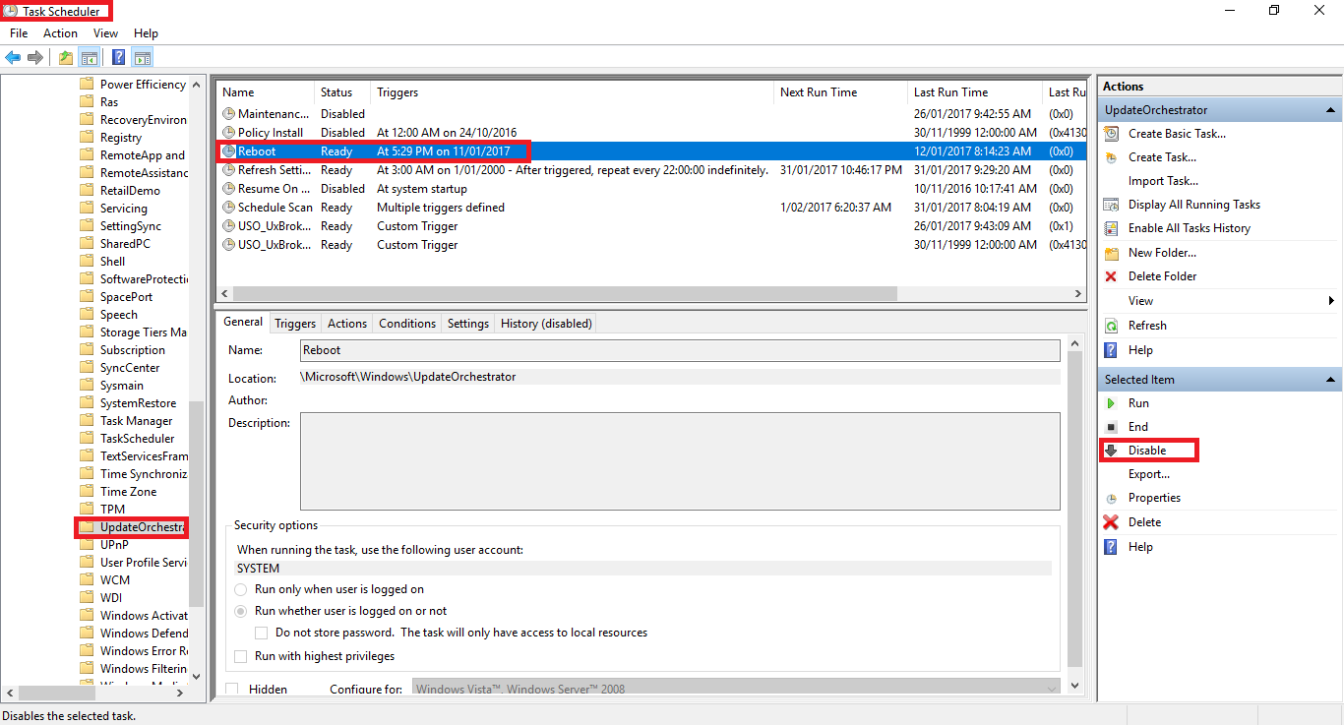The height and width of the screenshot is (725, 1344).
Task: Check Do not store password checkbox
Action: [x=262, y=633]
